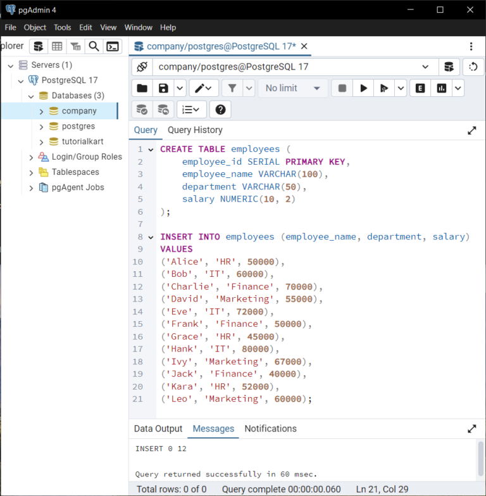Open the No limit rows dropdown
The width and height of the screenshot is (486, 496).
(293, 88)
